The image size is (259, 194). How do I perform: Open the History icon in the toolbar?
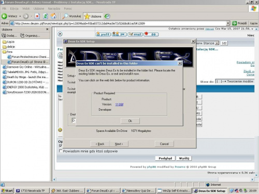pos(107,17)
